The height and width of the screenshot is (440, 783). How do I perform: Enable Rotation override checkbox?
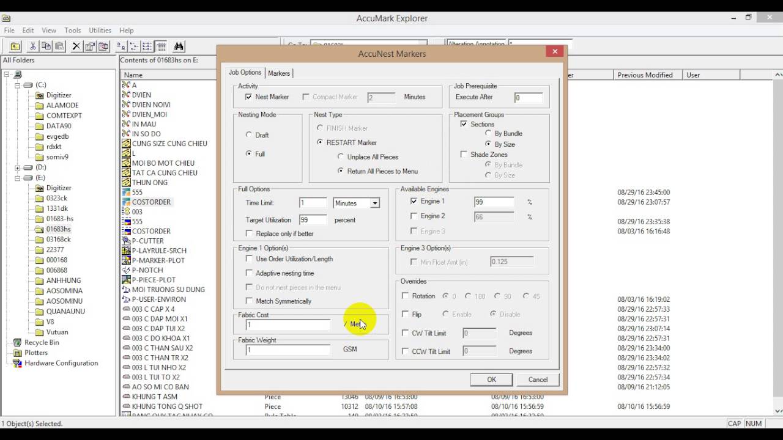pyautogui.click(x=405, y=296)
